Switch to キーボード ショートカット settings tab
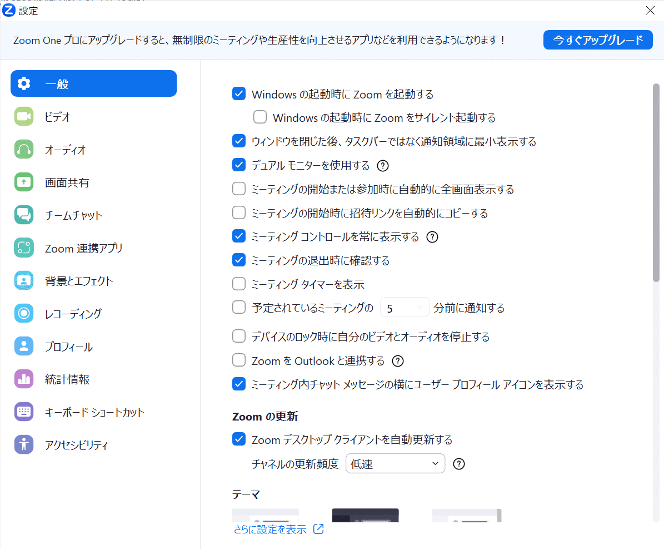This screenshot has width=664, height=549. coord(94,412)
